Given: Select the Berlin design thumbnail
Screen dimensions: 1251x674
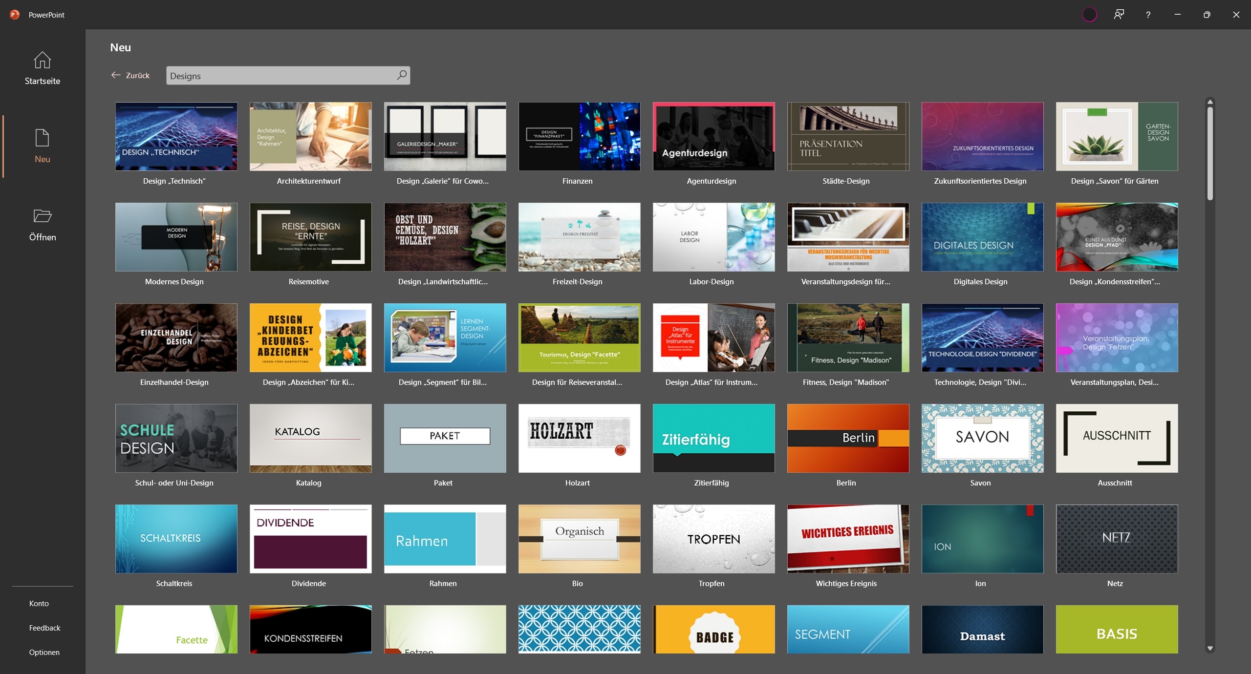Looking at the screenshot, I should point(848,438).
